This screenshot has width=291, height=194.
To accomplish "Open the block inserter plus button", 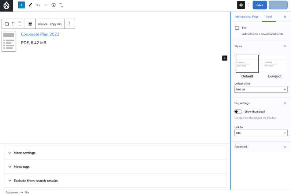I will pos(21,5).
